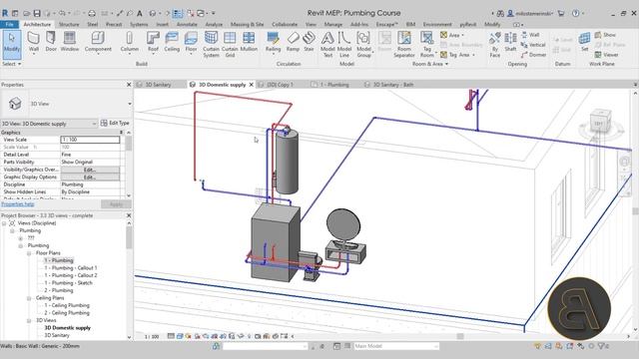The width and height of the screenshot is (639, 359).
Task: Select the Door tool
Action: pyautogui.click(x=51, y=42)
